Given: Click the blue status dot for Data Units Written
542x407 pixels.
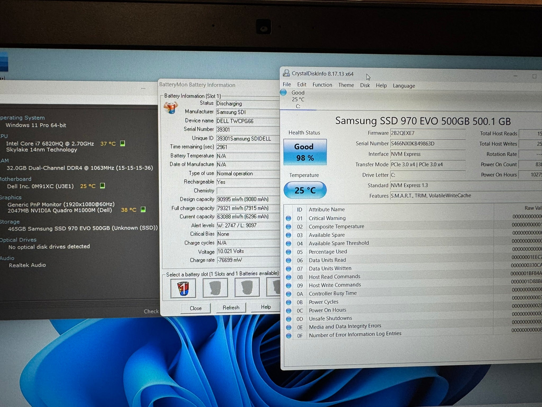Looking at the screenshot, I should 288,269.
